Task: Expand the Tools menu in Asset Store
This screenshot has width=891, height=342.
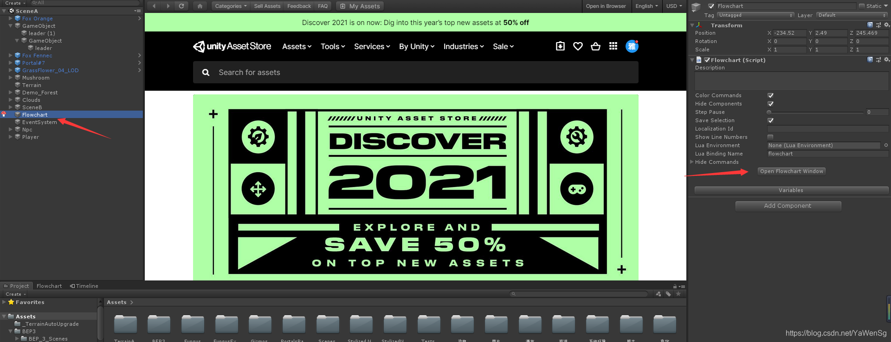Action: click(333, 46)
